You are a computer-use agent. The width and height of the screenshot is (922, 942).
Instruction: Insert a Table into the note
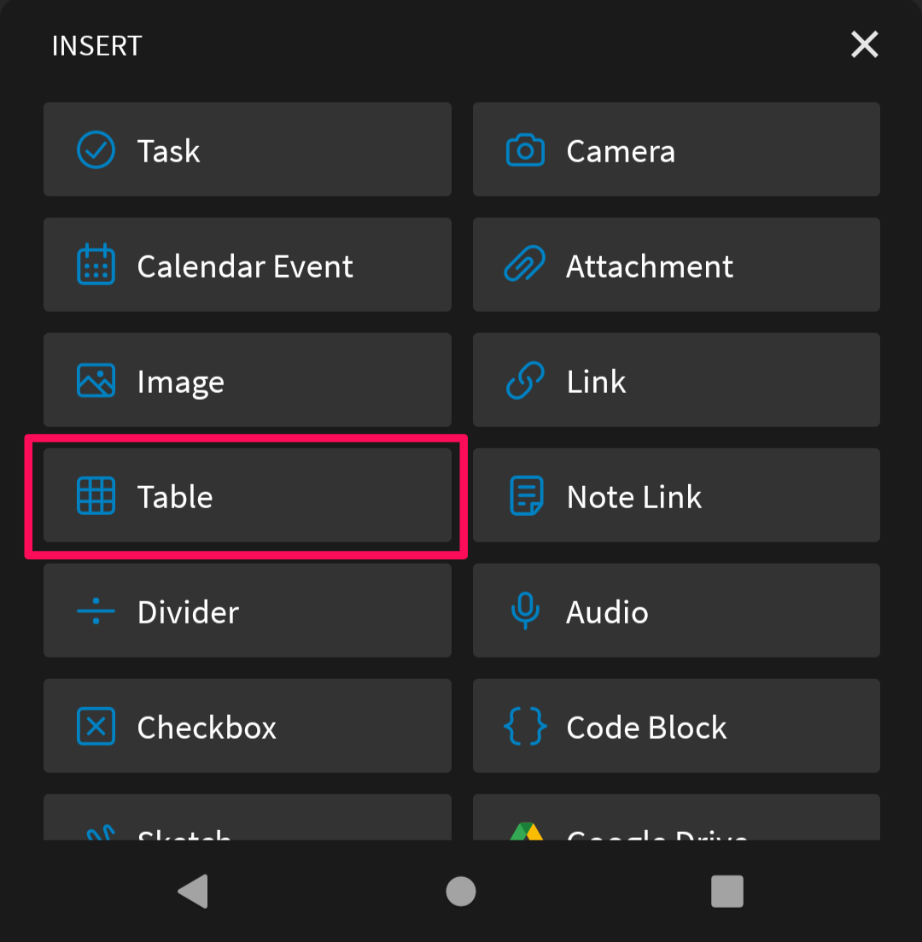tap(248, 496)
